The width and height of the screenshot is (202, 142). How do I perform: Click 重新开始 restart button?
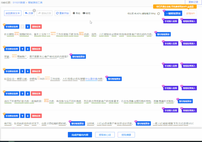63,13
